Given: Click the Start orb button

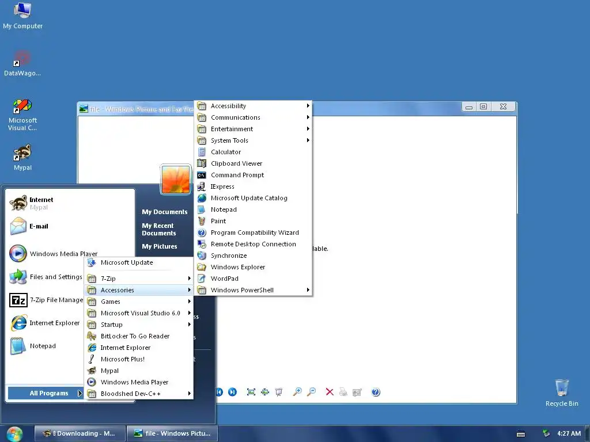Looking at the screenshot, I should 14,434.
